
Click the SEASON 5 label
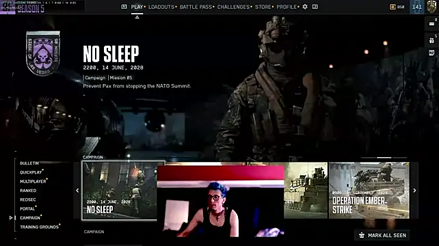coord(31,9)
